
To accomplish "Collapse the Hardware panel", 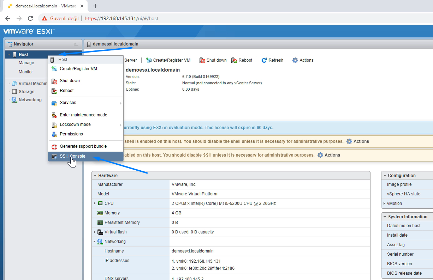I will pos(95,176).
